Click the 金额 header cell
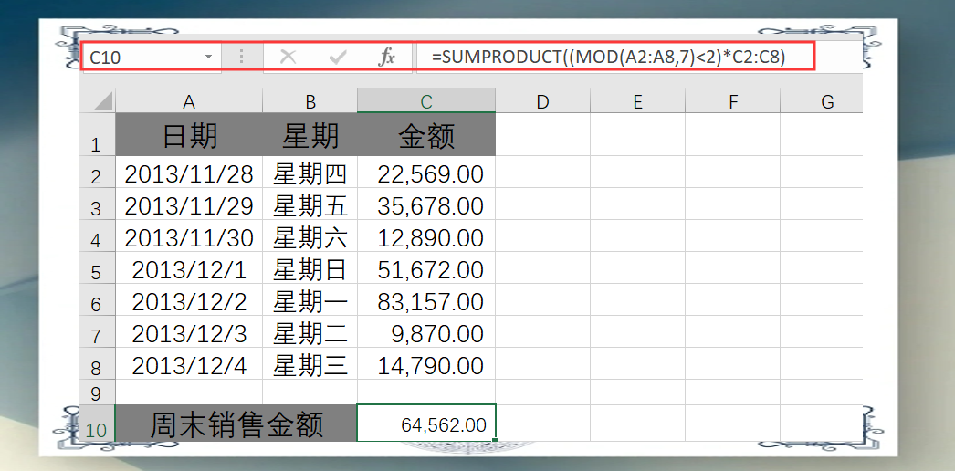Image resolution: width=955 pixels, height=471 pixels. [426, 134]
